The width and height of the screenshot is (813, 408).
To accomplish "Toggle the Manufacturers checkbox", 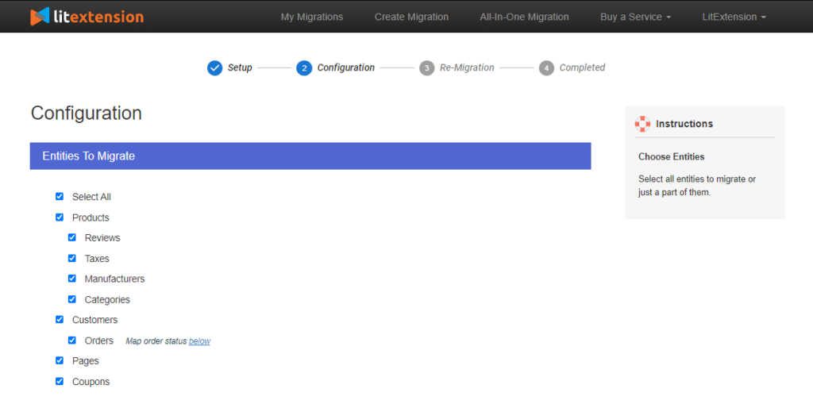I will [72, 279].
